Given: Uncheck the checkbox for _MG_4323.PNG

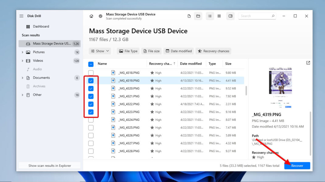Looking at the screenshot, I should pyautogui.click(x=91, y=112).
